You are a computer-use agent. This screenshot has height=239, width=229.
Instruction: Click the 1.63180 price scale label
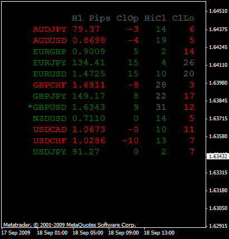[x=218, y=191]
